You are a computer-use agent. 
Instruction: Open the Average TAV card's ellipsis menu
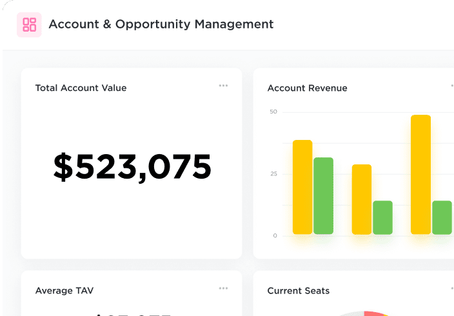point(223,288)
